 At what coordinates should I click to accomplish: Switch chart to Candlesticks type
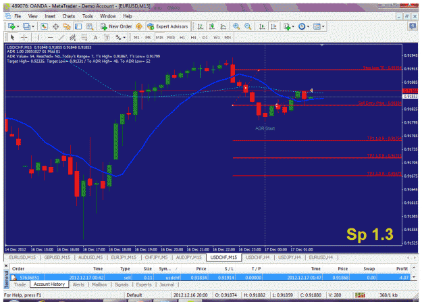(212, 26)
